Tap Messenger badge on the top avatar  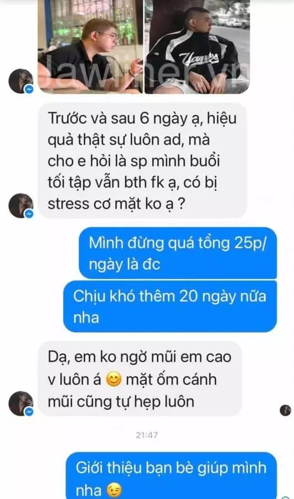29,89
